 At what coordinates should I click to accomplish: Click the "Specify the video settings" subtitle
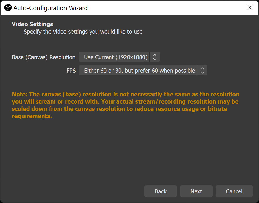(83, 32)
